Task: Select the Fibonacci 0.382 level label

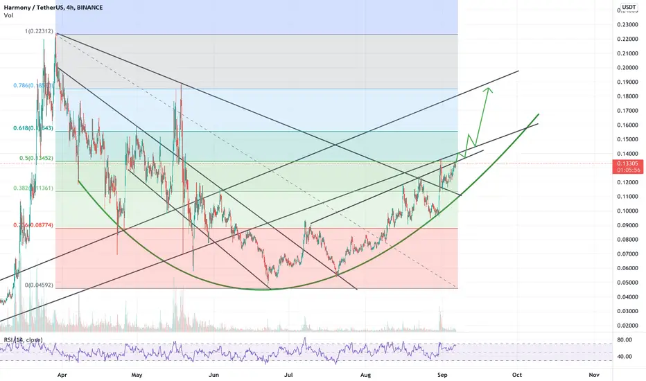Action: [33, 188]
